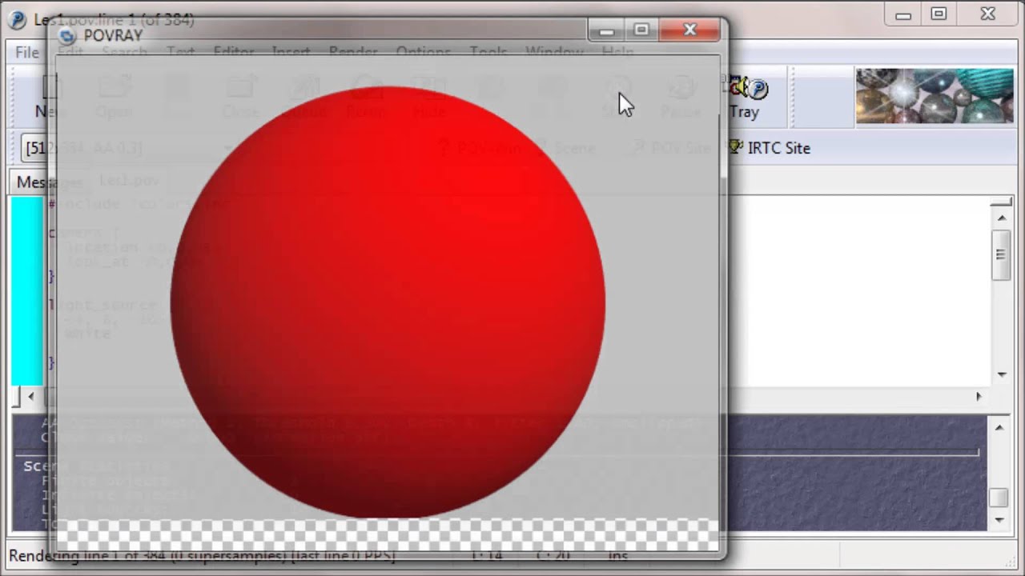1025x576 pixels.
Task: Minimize the POVRAY render window
Action: point(607,30)
